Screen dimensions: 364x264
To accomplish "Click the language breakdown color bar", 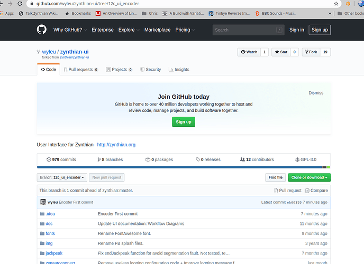I will coord(184,167).
